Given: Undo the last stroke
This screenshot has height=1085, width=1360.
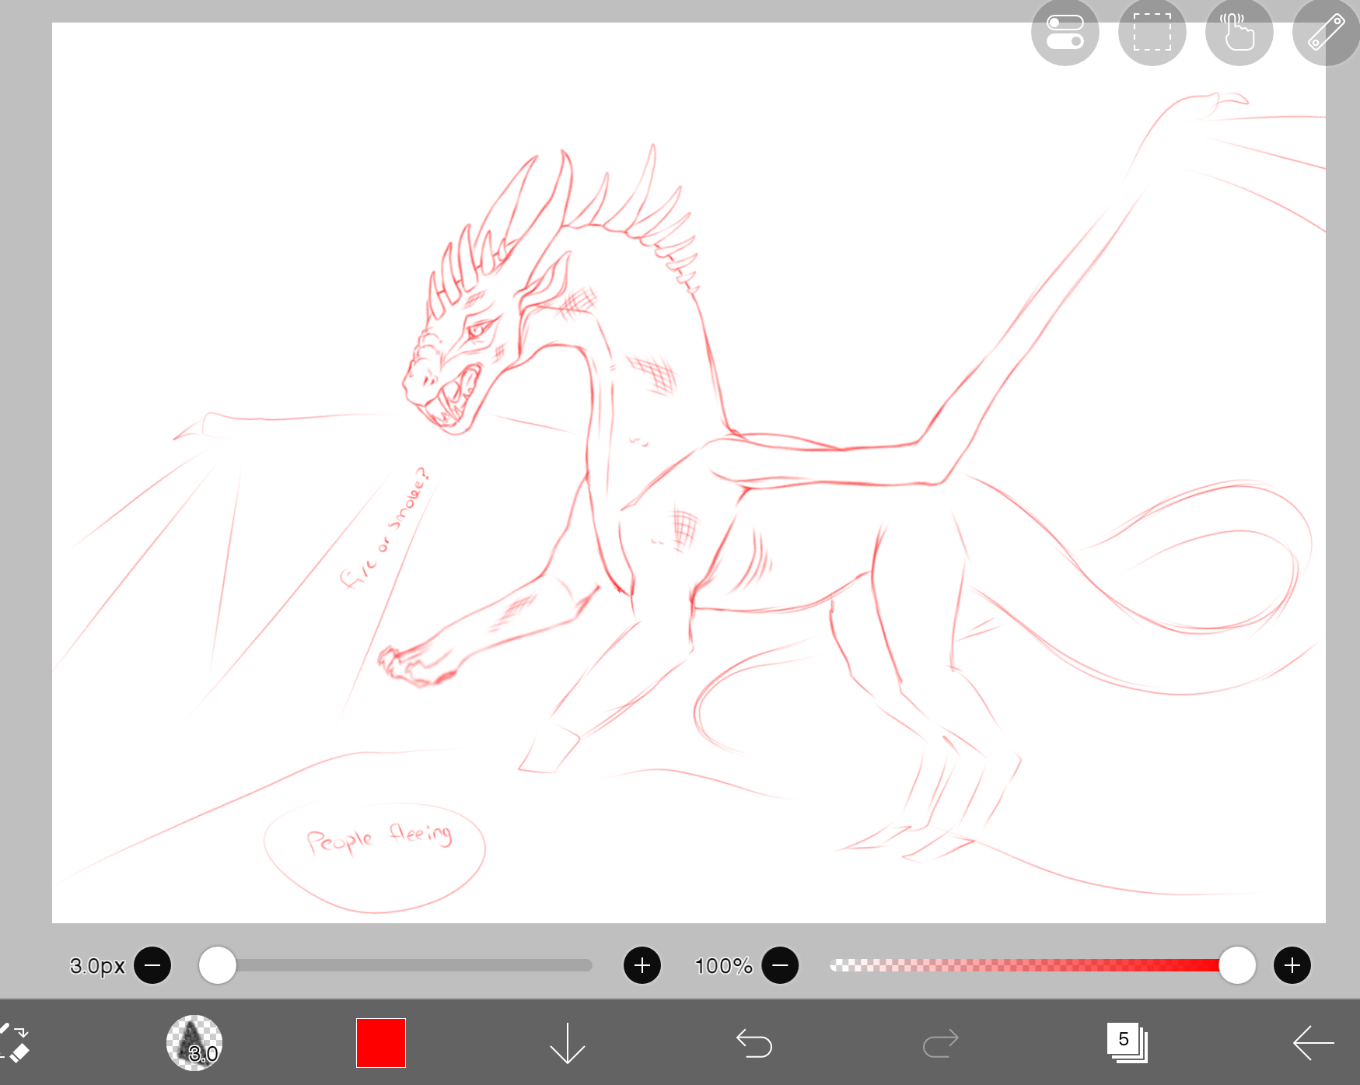Looking at the screenshot, I should click(754, 1042).
